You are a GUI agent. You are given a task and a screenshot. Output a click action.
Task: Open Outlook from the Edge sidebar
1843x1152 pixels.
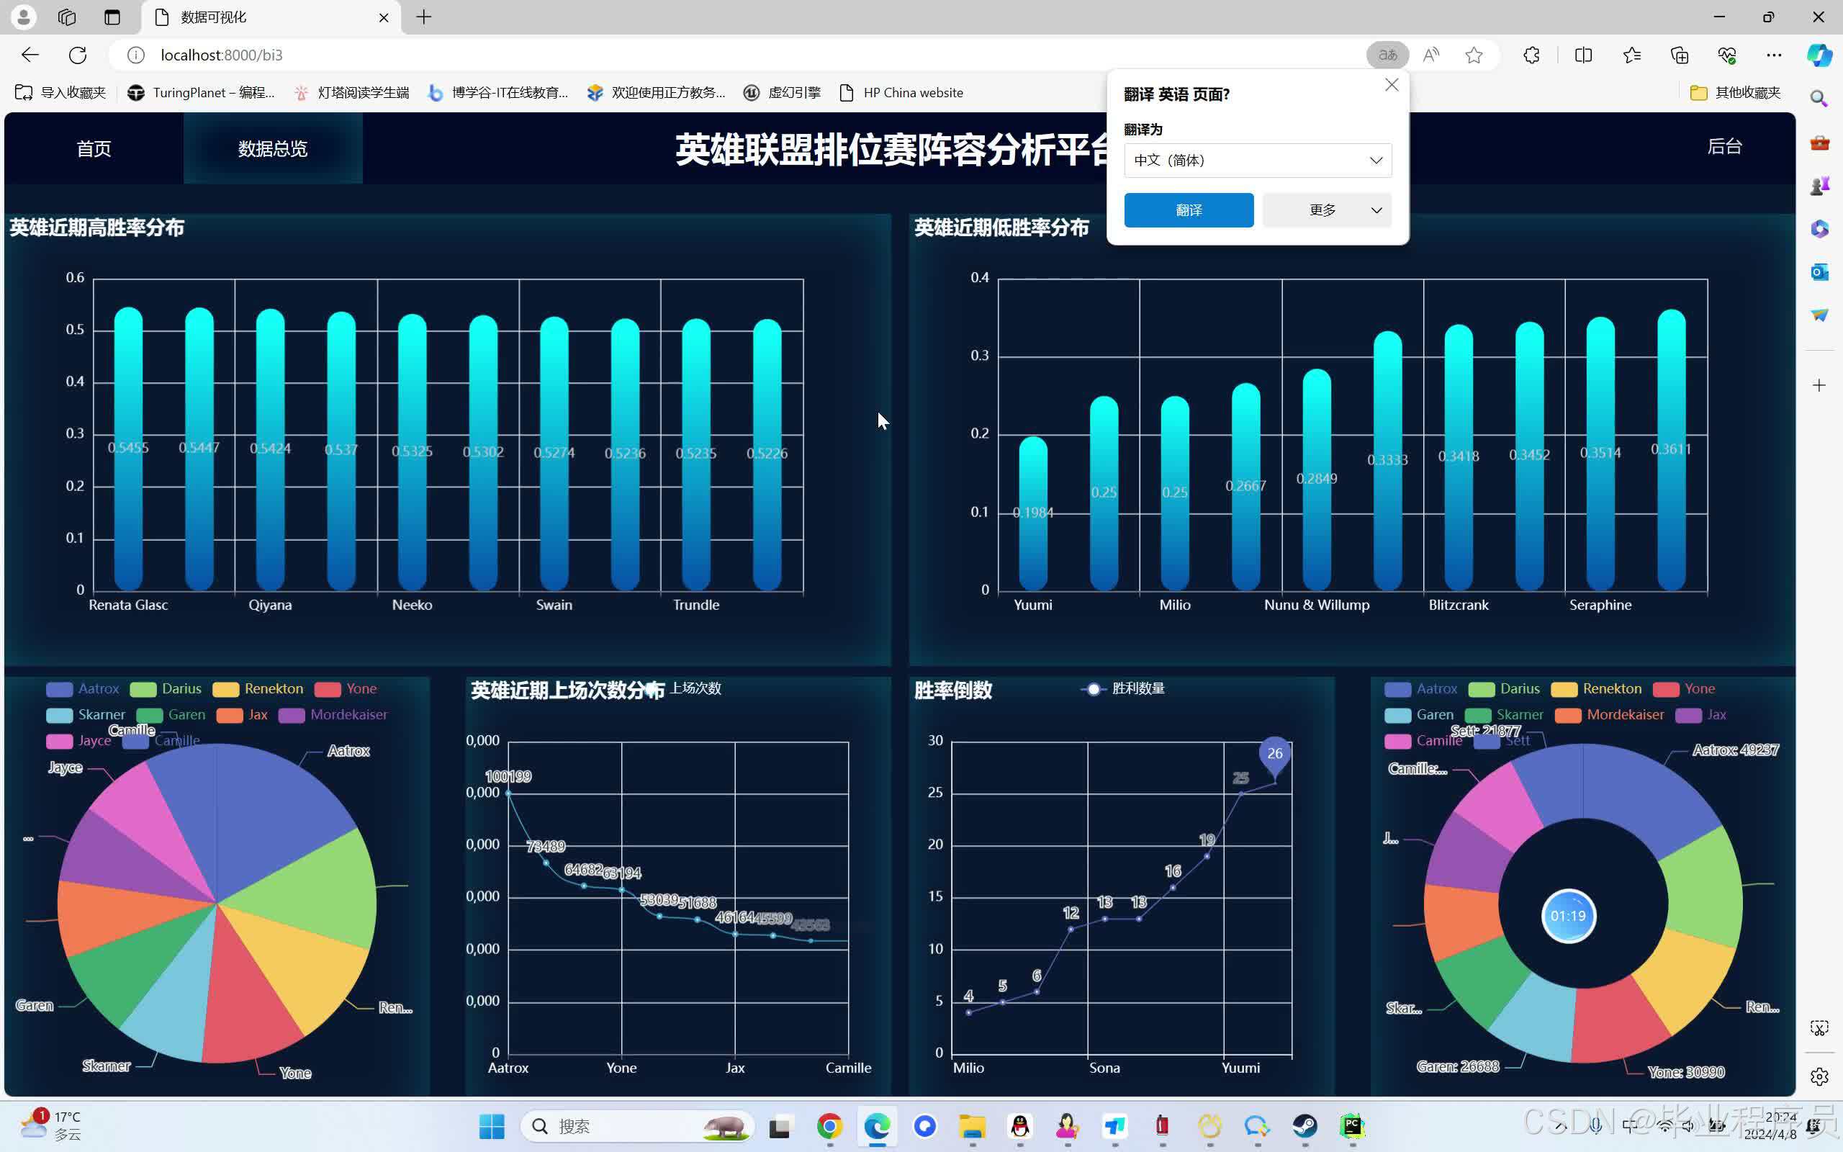coord(1819,272)
